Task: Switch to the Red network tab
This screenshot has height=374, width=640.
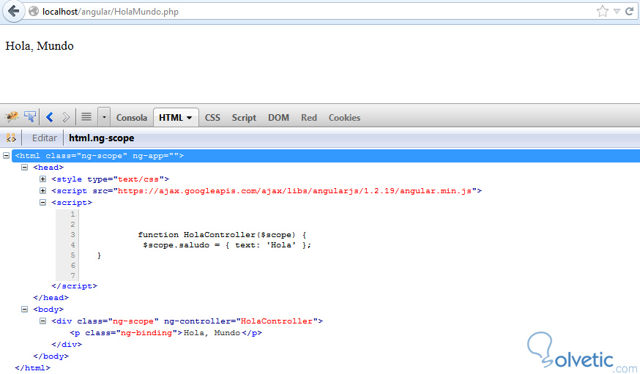Action: click(309, 117)
